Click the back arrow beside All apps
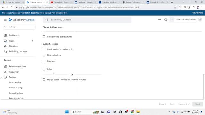 click(x=5, y=27)
